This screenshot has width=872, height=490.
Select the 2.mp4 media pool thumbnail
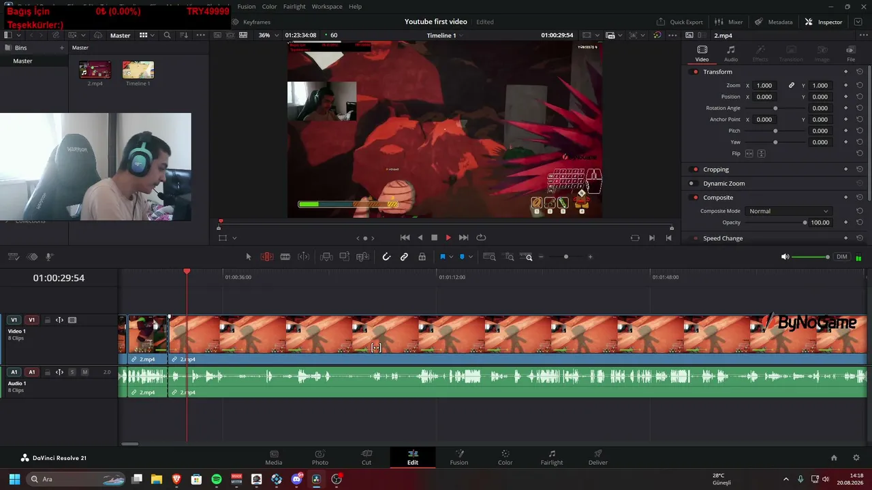click(95, 69)
